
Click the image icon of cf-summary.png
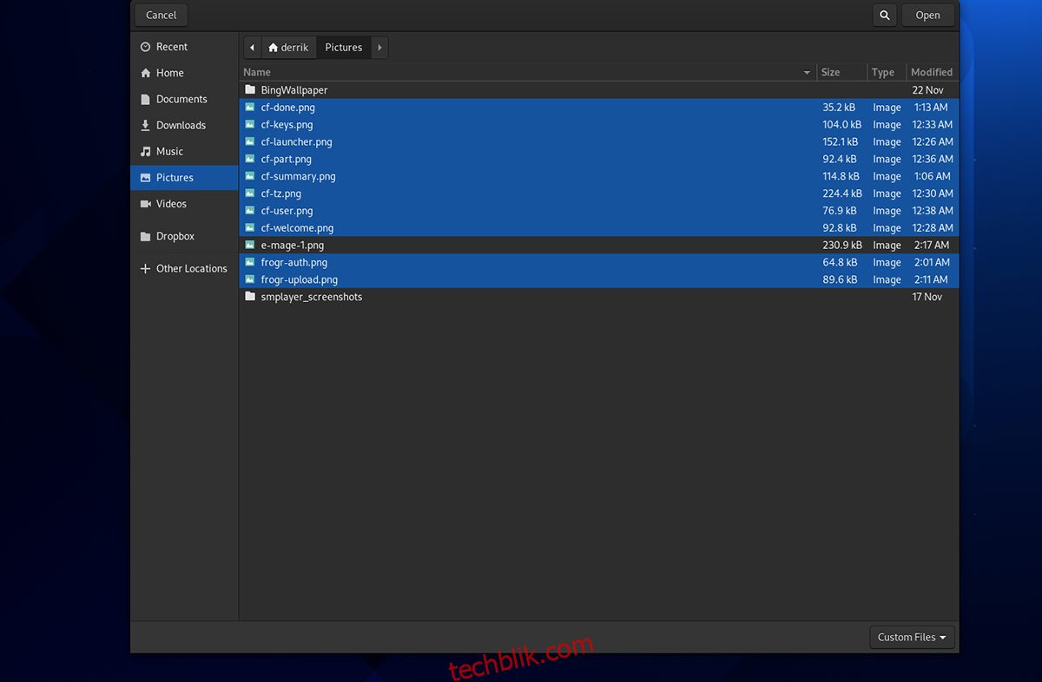pyautogui.click(x=250, y=176)
